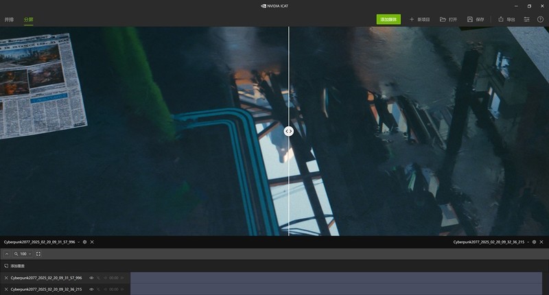This screenshot has height=295, width=549.
Task: Open the settings sliders icon in top toolbar
Action: [526, 19]
